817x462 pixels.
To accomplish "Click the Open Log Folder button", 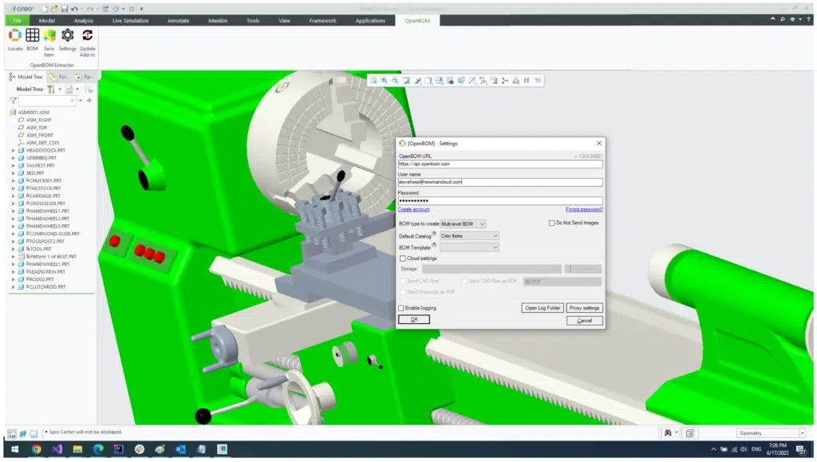I will pos(543,308).
